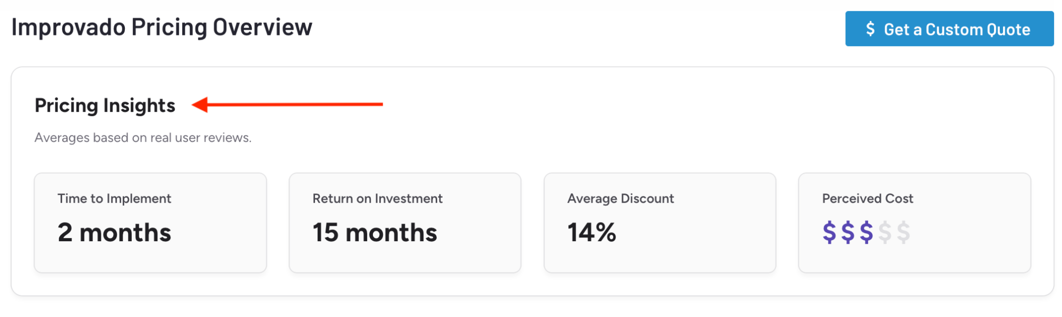Screen dimensions: 1062x317
Task: Adjust the Perceived Cost dollar-sign rating scale
Action: click(x=866, y=232)
